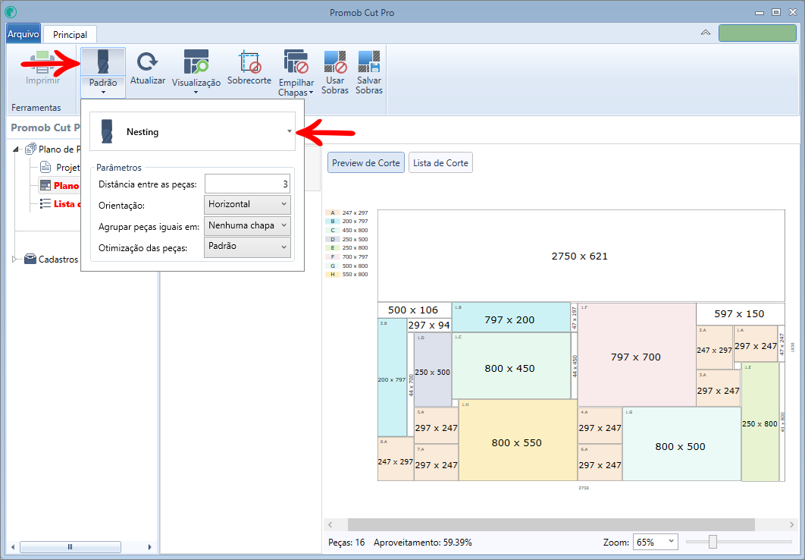Click the preview's horizontal scrollbar thumb
The image size is (805, 560).
(x=551, y=524)
